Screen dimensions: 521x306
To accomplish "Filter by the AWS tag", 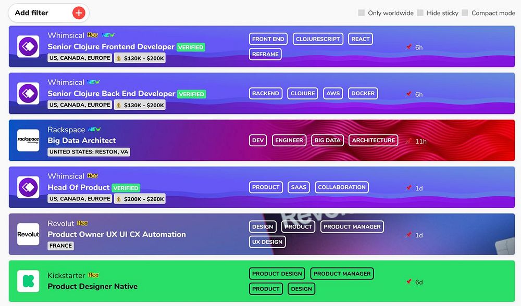I will point(333,93).
